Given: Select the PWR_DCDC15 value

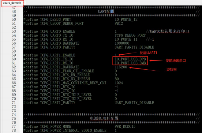Looking at the screenshot, I should tap(125, 127).
